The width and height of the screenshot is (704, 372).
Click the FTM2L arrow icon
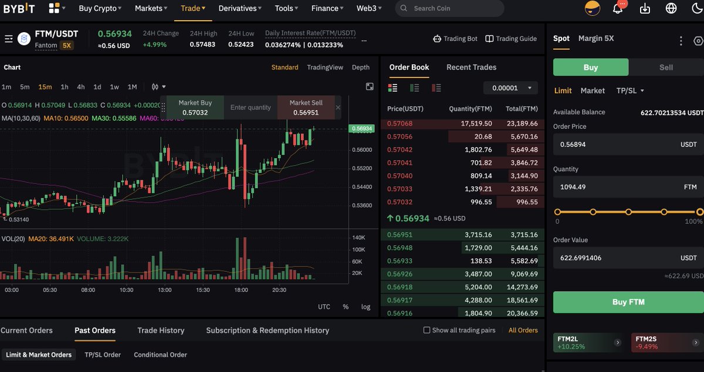click(x=617, y=343)
